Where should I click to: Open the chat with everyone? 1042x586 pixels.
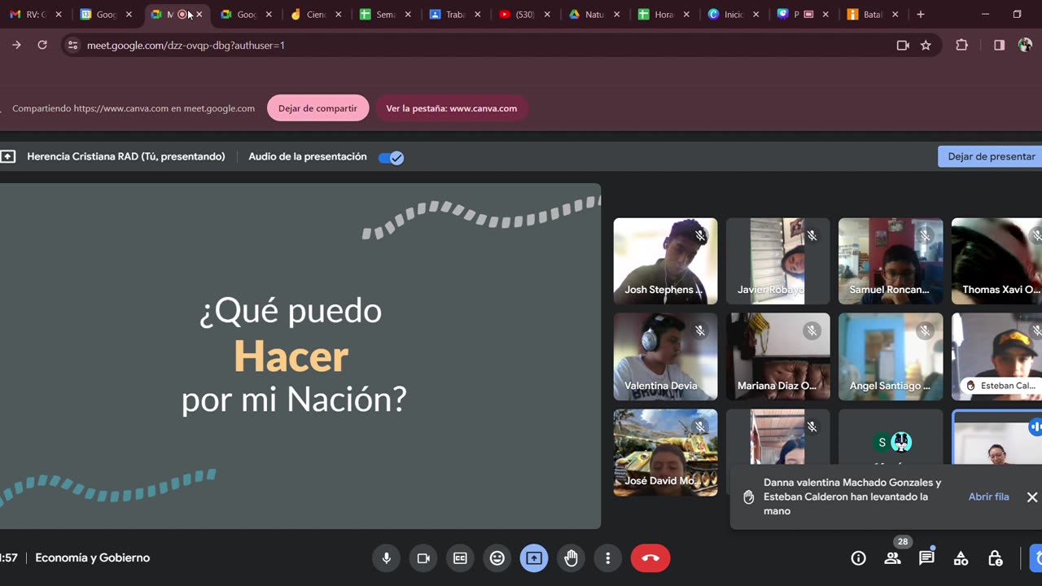(x=926, y=558)
